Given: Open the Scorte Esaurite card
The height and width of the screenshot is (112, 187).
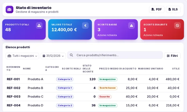Looking at the screenshot, I should pos(162,29).
